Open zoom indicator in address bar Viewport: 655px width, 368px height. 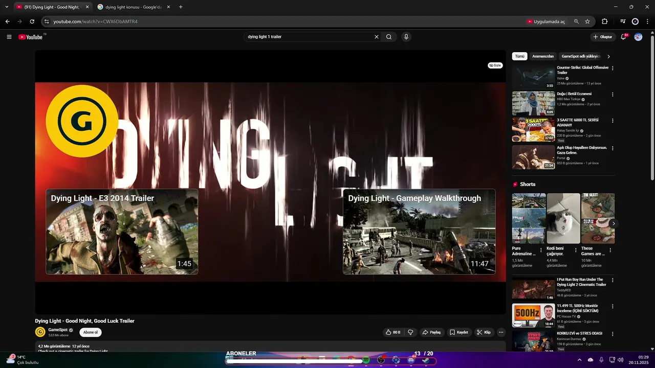click(x=576, y=21)
